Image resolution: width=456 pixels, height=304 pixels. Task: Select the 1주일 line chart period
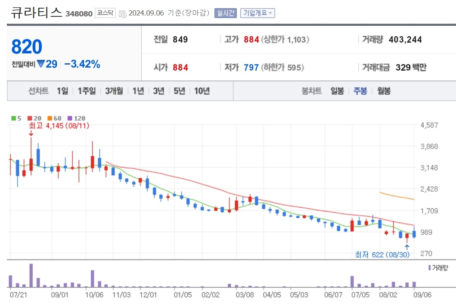tap(87, 91)
